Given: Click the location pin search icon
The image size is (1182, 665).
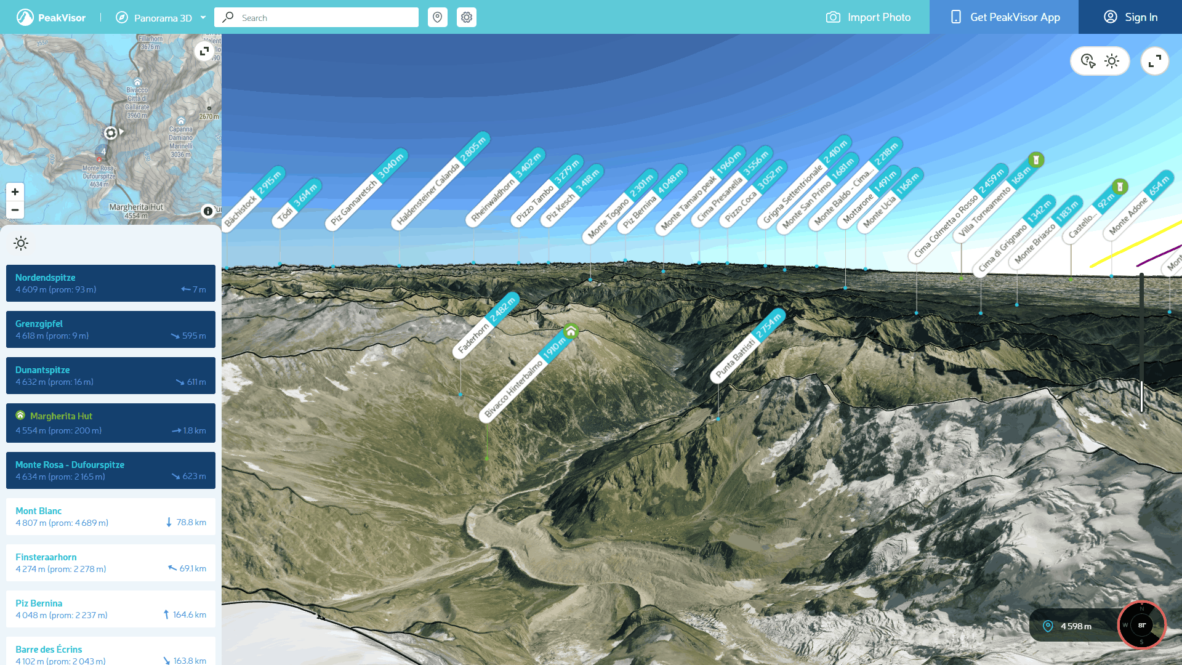Looking at the screenshot, I should pos(438,17).
